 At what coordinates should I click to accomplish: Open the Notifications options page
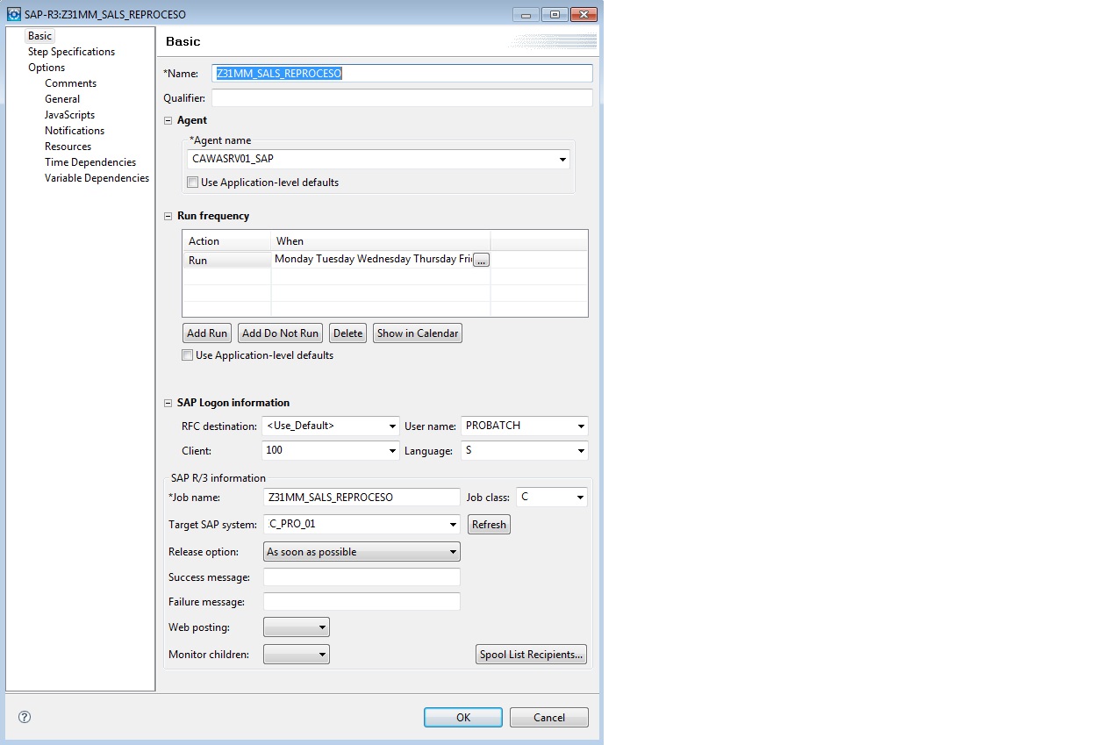74,130
